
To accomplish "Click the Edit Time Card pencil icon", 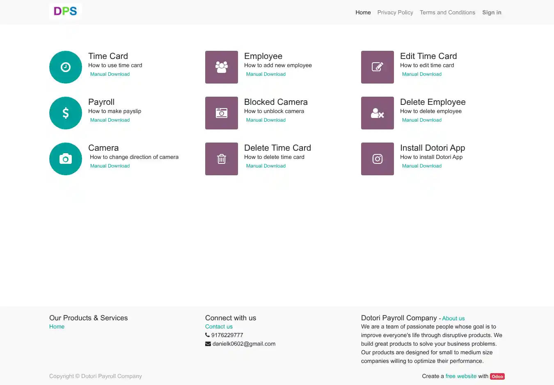I will [x=378, y=67].
